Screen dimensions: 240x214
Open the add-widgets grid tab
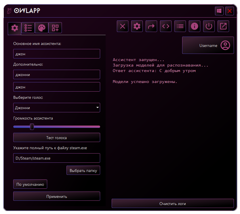coord(55,28)
